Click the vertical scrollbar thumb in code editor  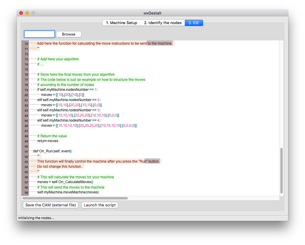(x=281, y=170)
